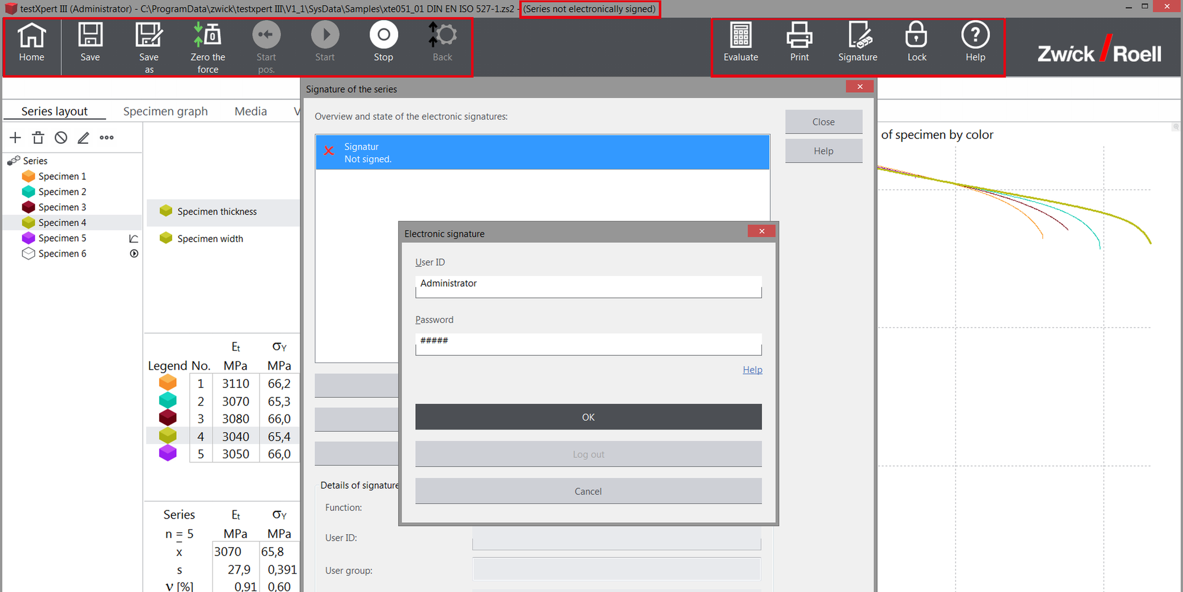Select Specimen 2 in the series tree
The height and width of the screenshot is (592, 1183).
point(62,192)
